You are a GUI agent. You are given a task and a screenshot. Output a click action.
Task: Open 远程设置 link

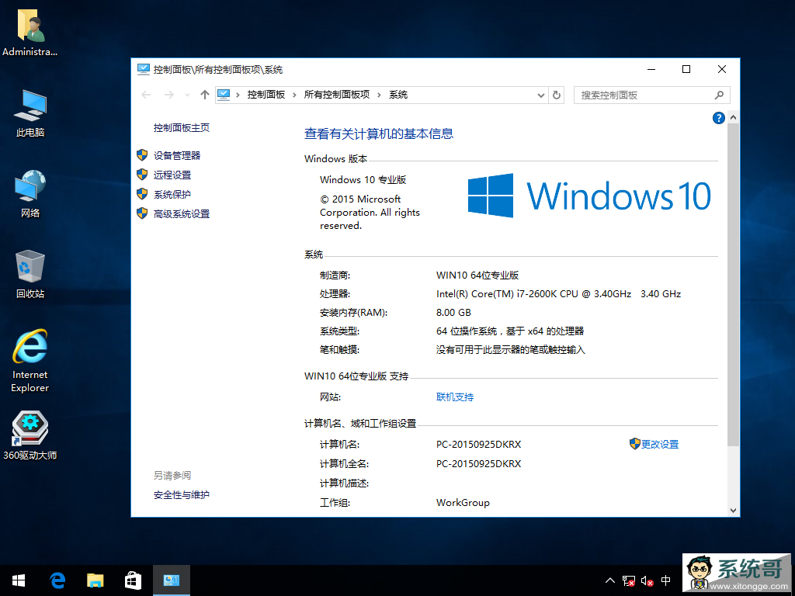tap(172, 175)
